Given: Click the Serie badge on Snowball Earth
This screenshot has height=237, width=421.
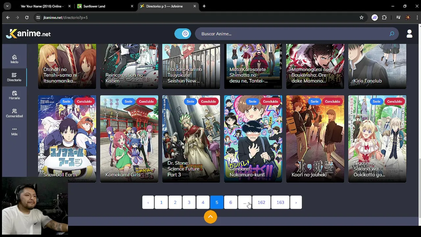Looking at the screenshot, I should tap(66, 101).
